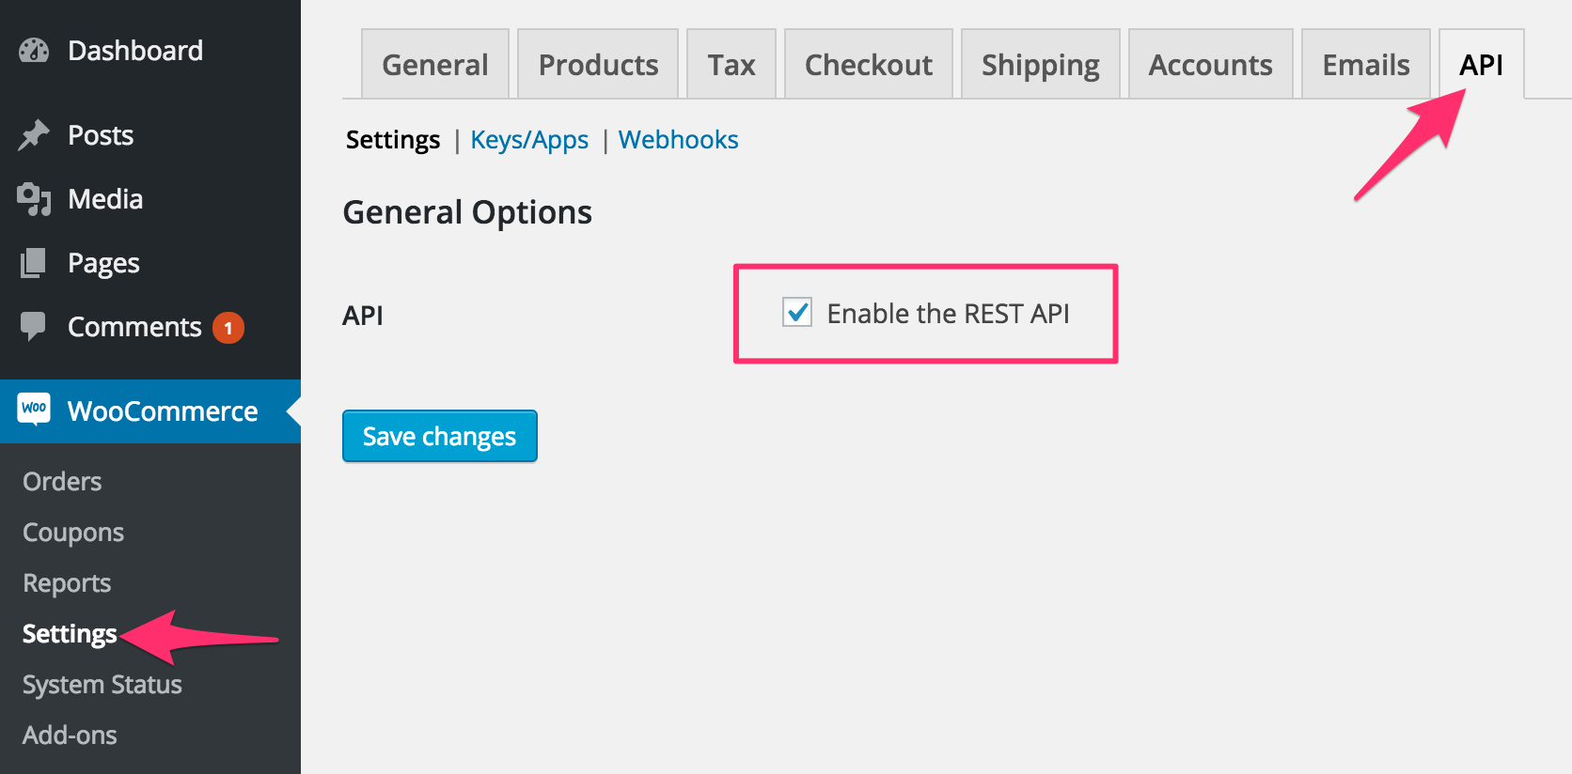Open the Add-ons submenu item
This screenshot has width=1572, height=774.
(x=70, y=735)
